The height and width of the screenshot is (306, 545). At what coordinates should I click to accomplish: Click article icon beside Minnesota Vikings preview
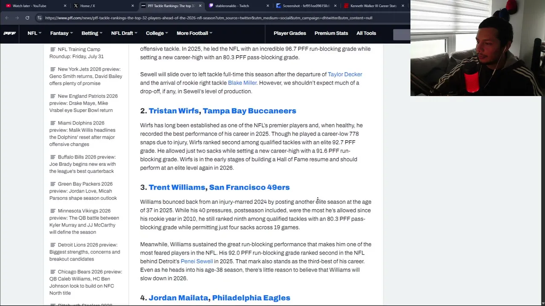point(53,211)
